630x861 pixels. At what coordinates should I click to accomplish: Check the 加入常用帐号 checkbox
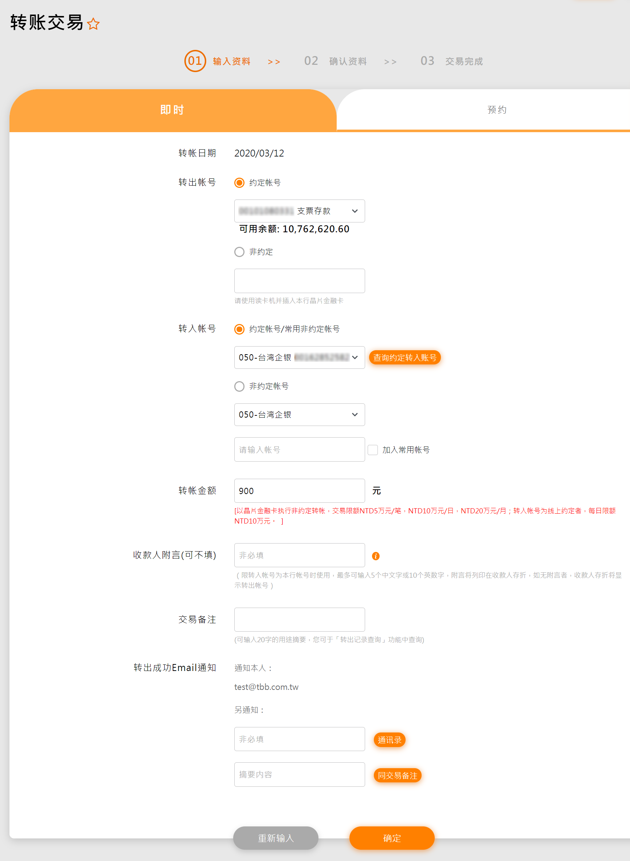coord(373,450)
